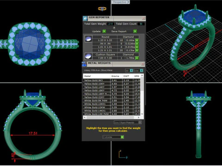This screenshot has width=222, height=166.
Task: Click the DWT column header
Action: point(128,76)
